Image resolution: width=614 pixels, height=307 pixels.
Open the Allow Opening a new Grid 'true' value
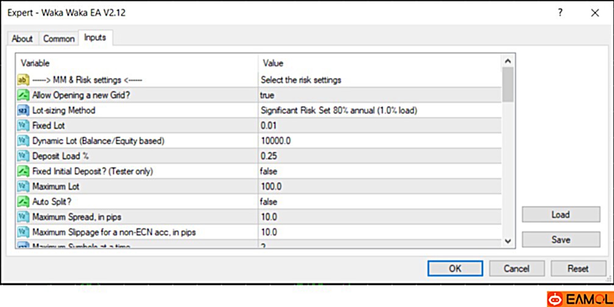pos(380,95)
